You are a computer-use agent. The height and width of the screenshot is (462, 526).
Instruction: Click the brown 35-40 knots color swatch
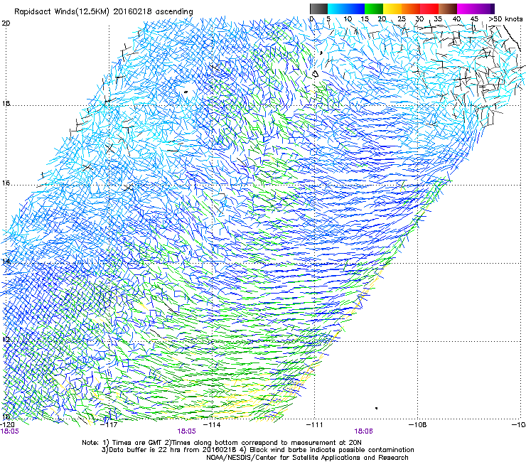(448, 9)
